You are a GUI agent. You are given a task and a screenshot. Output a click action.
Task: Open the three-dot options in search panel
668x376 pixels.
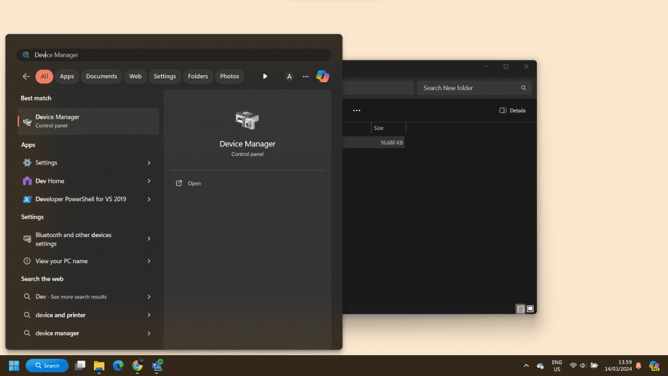pos(305,76)
